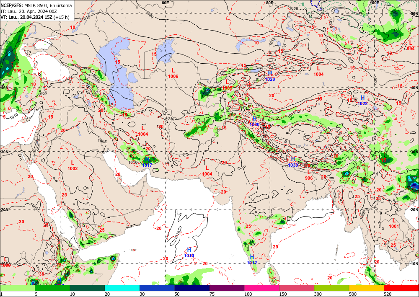The height and width of the screenshot is (297, 419).
Task: Click the legend value label 150
Action: pos(283,294)
